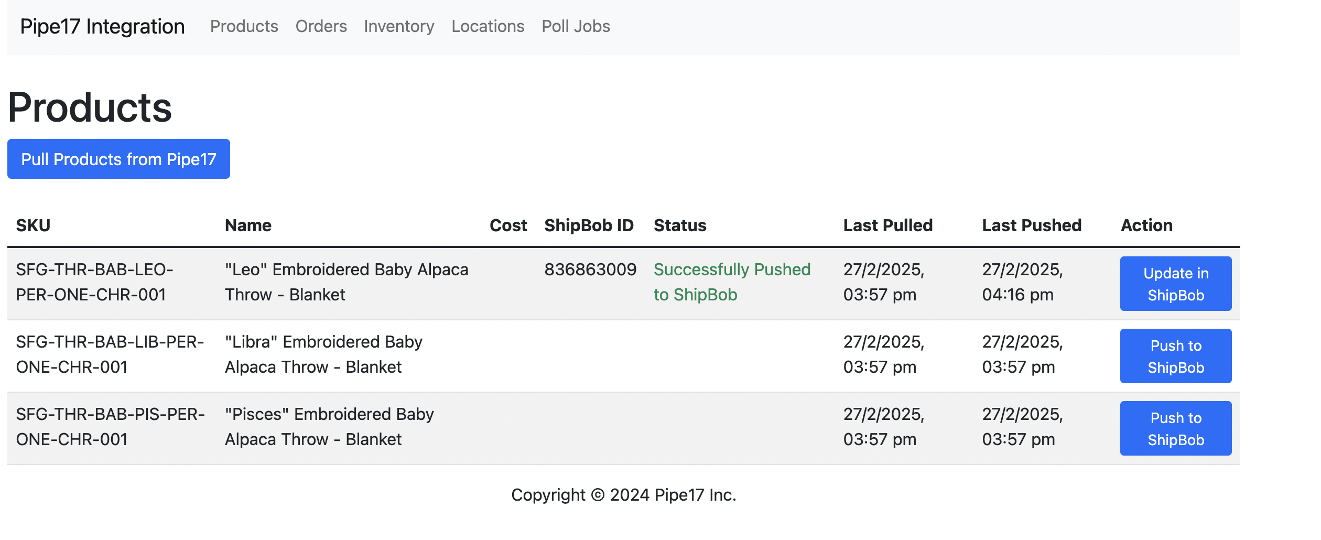Push the Libra blanket to ShipBob
Viewport: 1321px width, 540px height.
click(x=1175, y=356)
